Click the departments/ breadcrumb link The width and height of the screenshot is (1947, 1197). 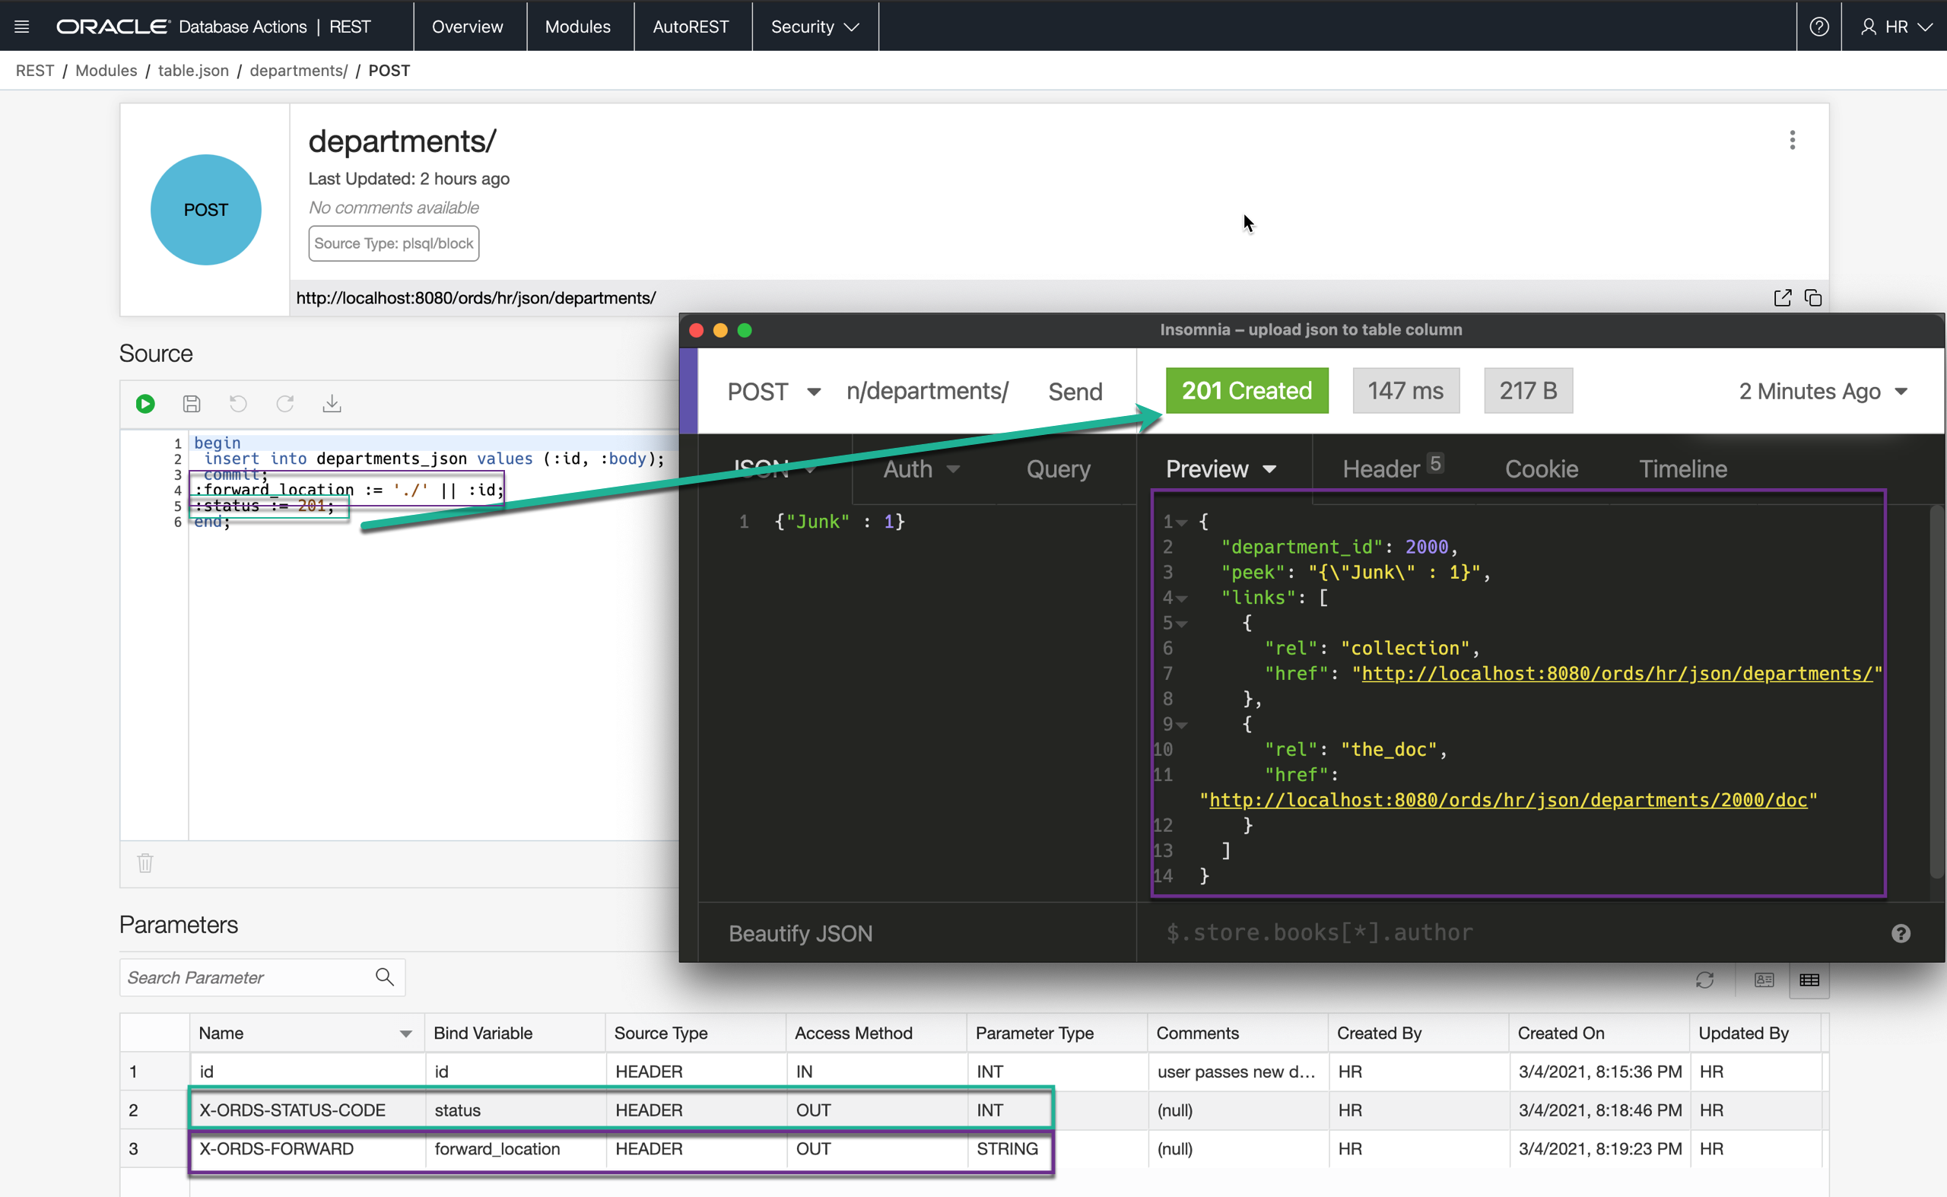pos(298,71)
